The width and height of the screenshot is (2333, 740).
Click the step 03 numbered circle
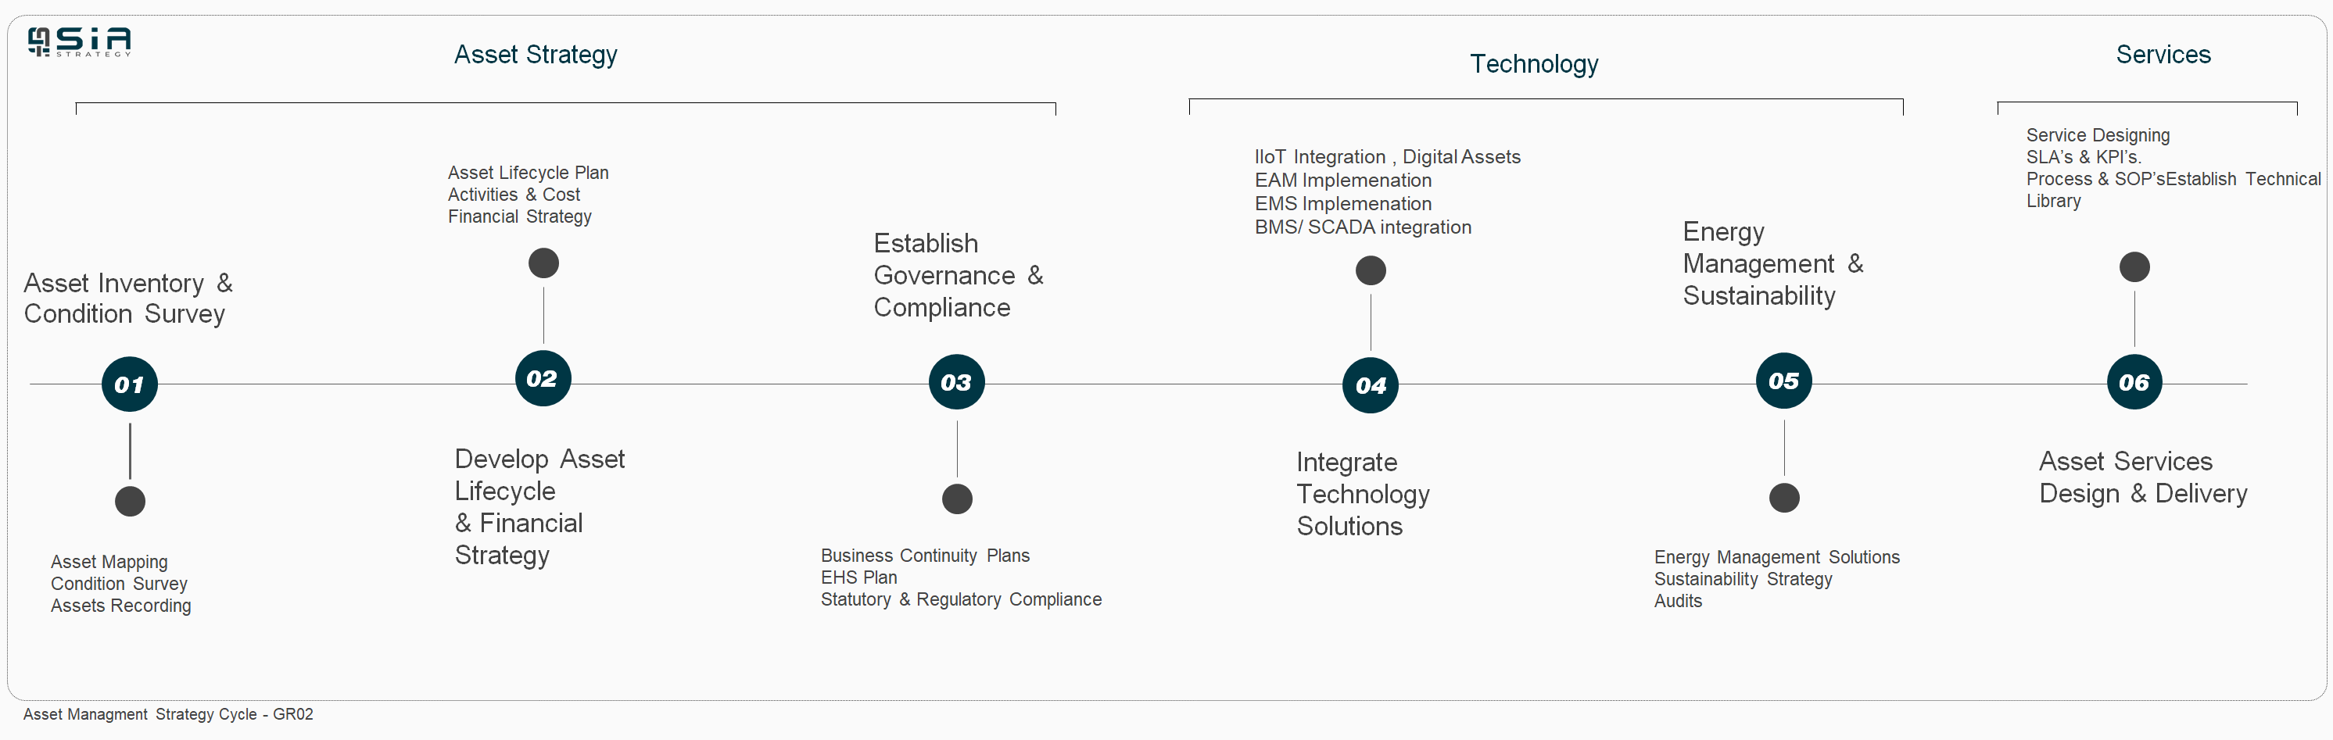pos(956,382)
